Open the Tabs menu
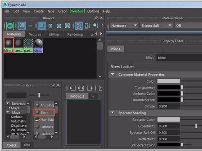Viewport: 202px width, 151px height. click(x=50, y=11)
